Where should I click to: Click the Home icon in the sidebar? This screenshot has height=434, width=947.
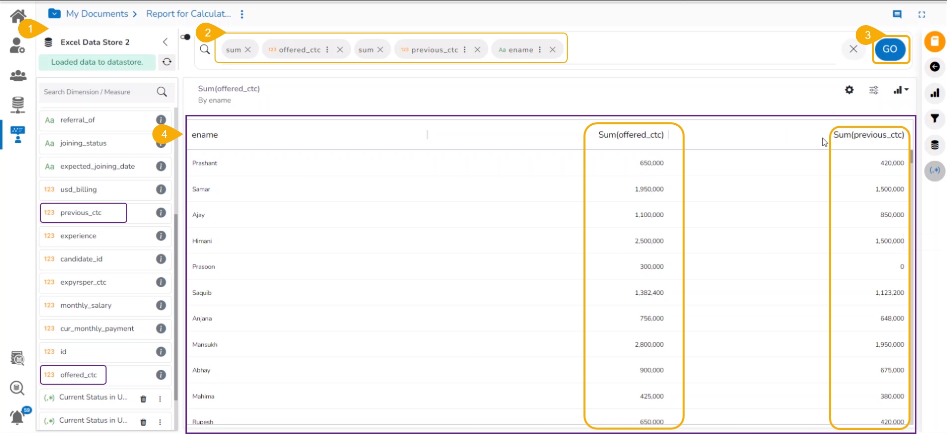point(18,16)
